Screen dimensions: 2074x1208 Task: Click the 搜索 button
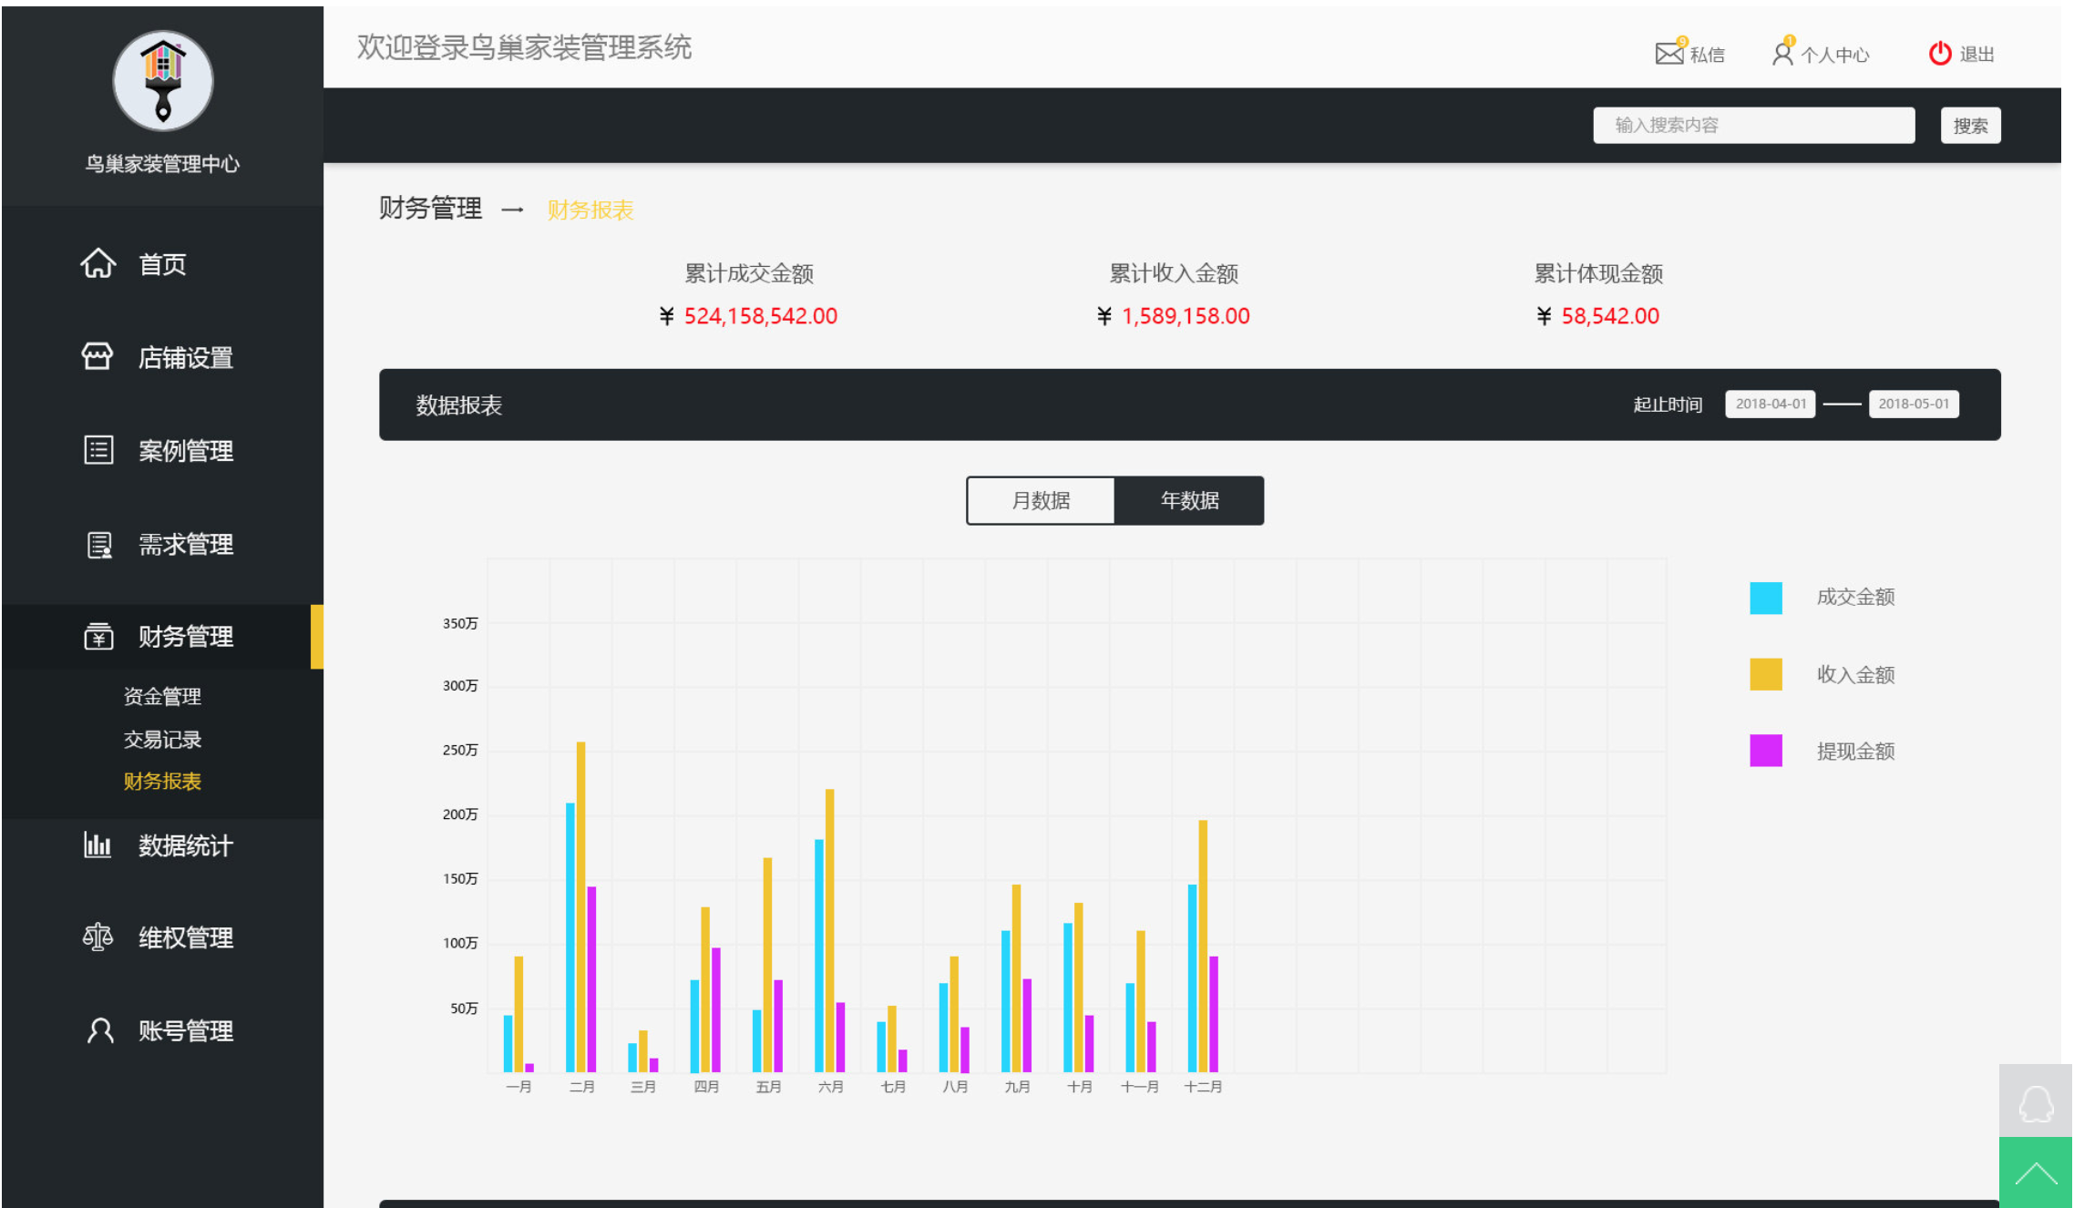coord(1970,126)
